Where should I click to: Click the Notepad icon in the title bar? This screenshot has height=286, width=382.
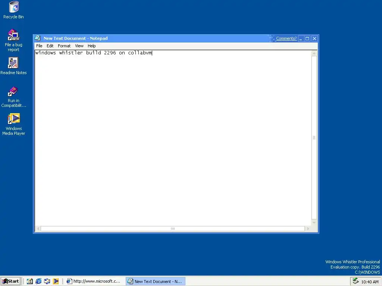pos(38,38)
